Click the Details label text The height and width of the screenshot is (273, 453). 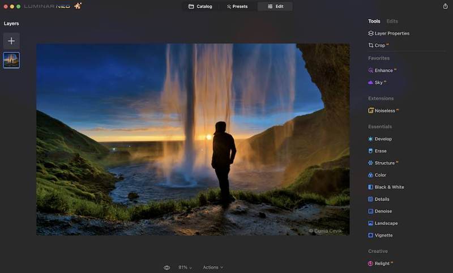tap(382, 199)
